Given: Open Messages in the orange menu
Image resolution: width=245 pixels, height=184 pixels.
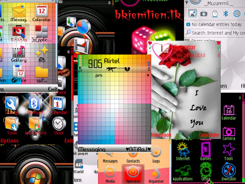Looking at the screenshot, I should pyautogui.click(x=110, y=157).
